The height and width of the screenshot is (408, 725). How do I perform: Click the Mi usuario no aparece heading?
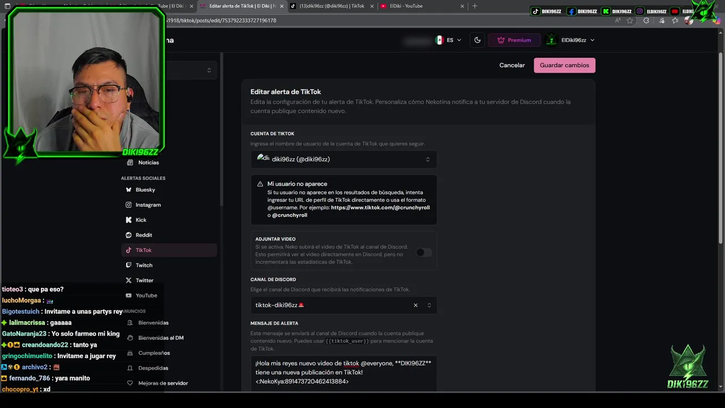tap(297, 184)
